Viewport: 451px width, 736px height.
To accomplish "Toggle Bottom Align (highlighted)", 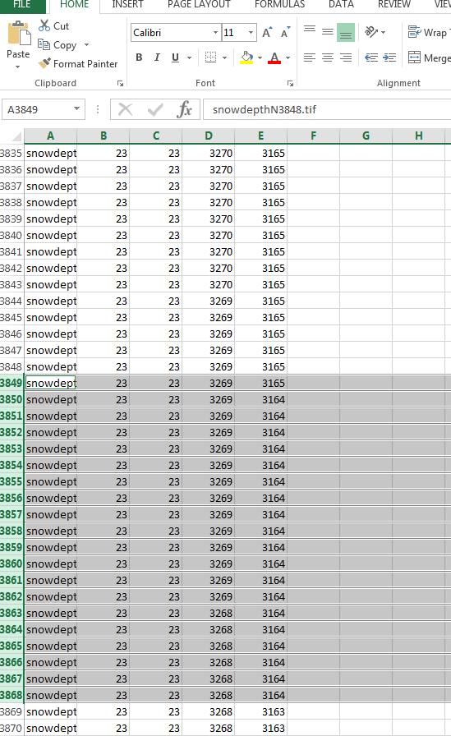I will pos(346,32).
